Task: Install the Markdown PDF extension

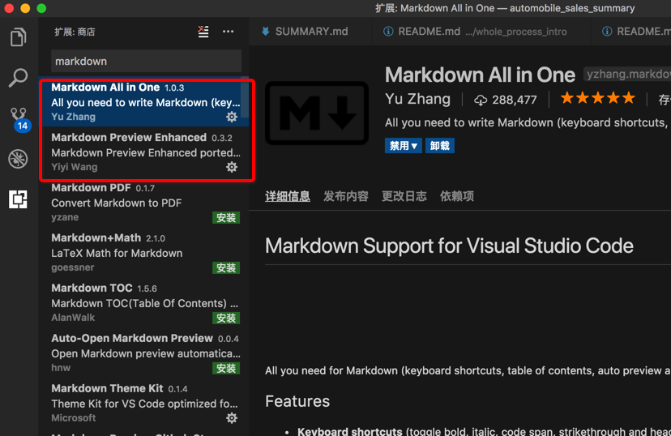Action: pyautogui.click(x=226, y=218)
